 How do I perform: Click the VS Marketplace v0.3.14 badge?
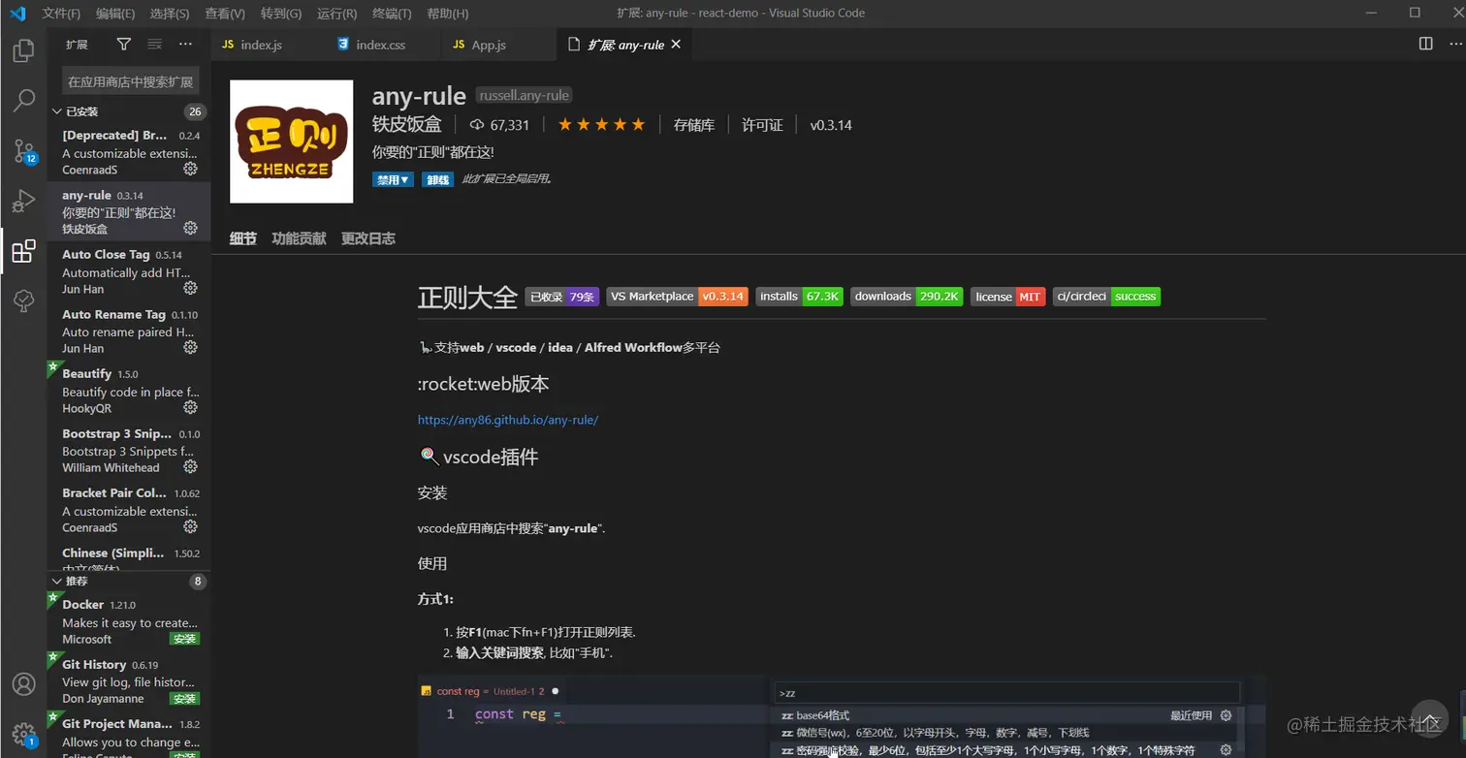pos(678,297)
